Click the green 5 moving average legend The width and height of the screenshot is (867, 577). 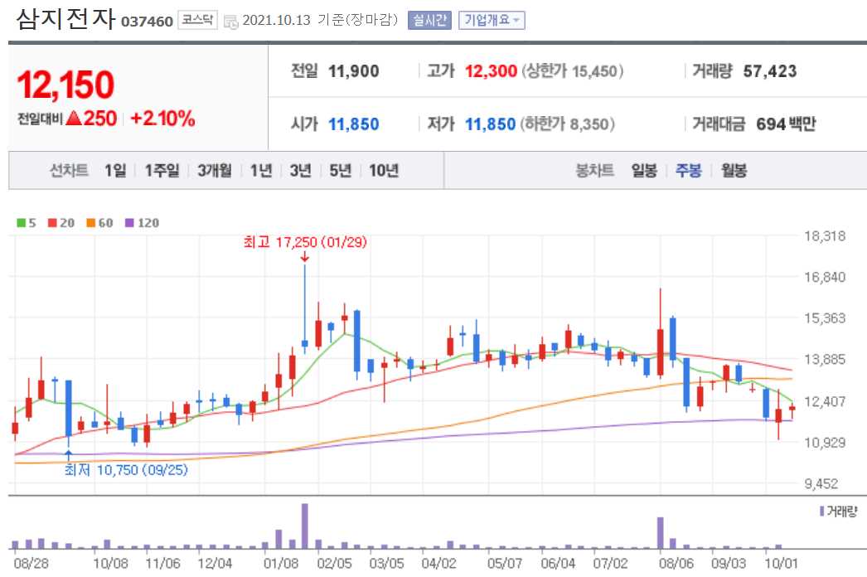27,223
